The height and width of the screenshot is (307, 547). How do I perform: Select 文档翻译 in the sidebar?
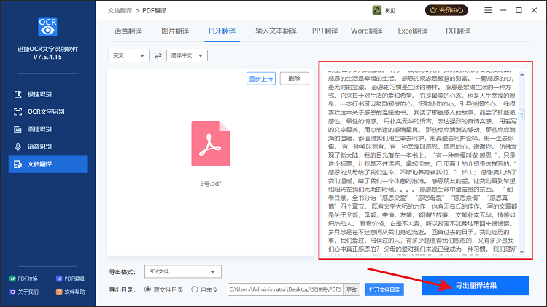(x=48, y=164)
